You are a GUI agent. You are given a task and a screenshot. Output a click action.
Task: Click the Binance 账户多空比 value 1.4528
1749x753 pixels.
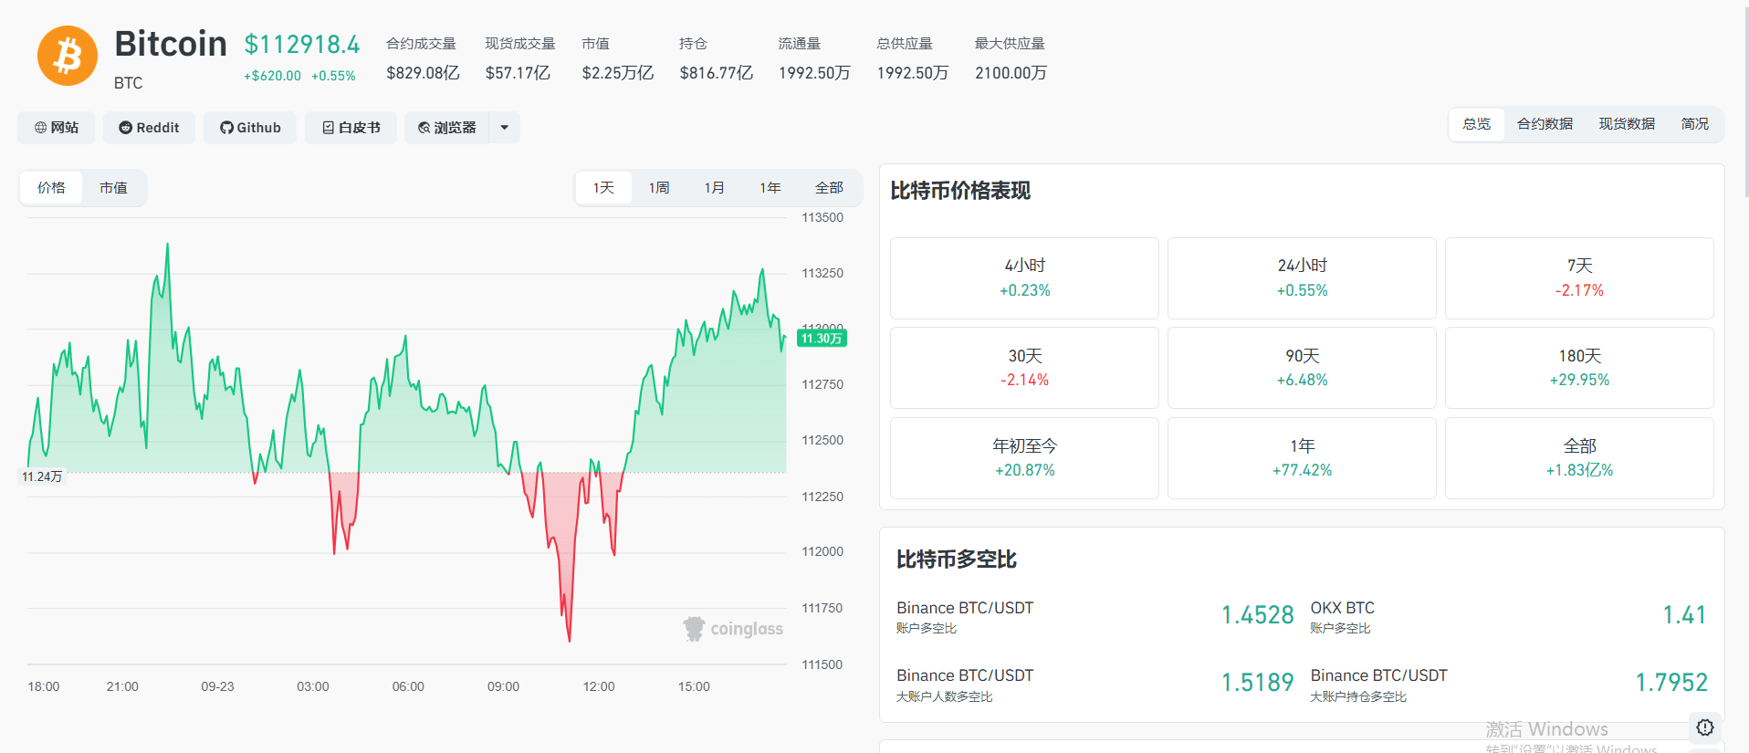coord(1258,615)
